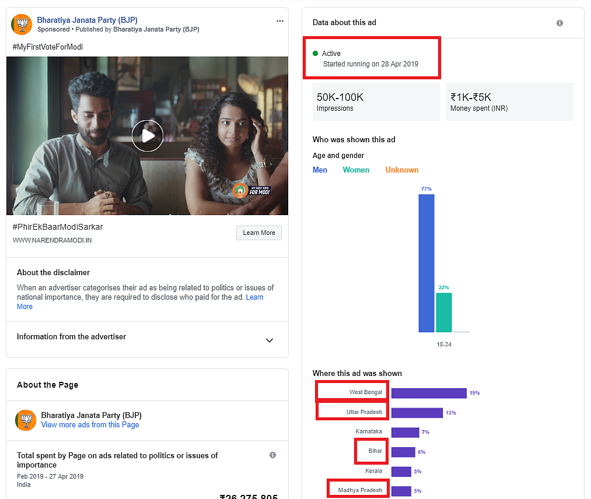Click the About the disclaimer heading
The height and width of the screenshot is (499, 591).
[x=54, y=272]
